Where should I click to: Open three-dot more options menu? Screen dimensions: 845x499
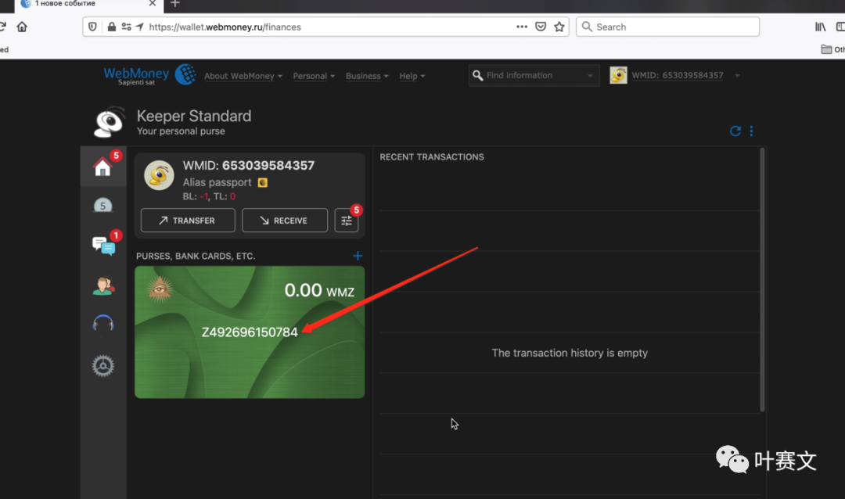click(x=751, y=131)
